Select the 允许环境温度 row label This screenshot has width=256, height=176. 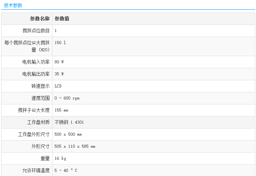(36, 170)
